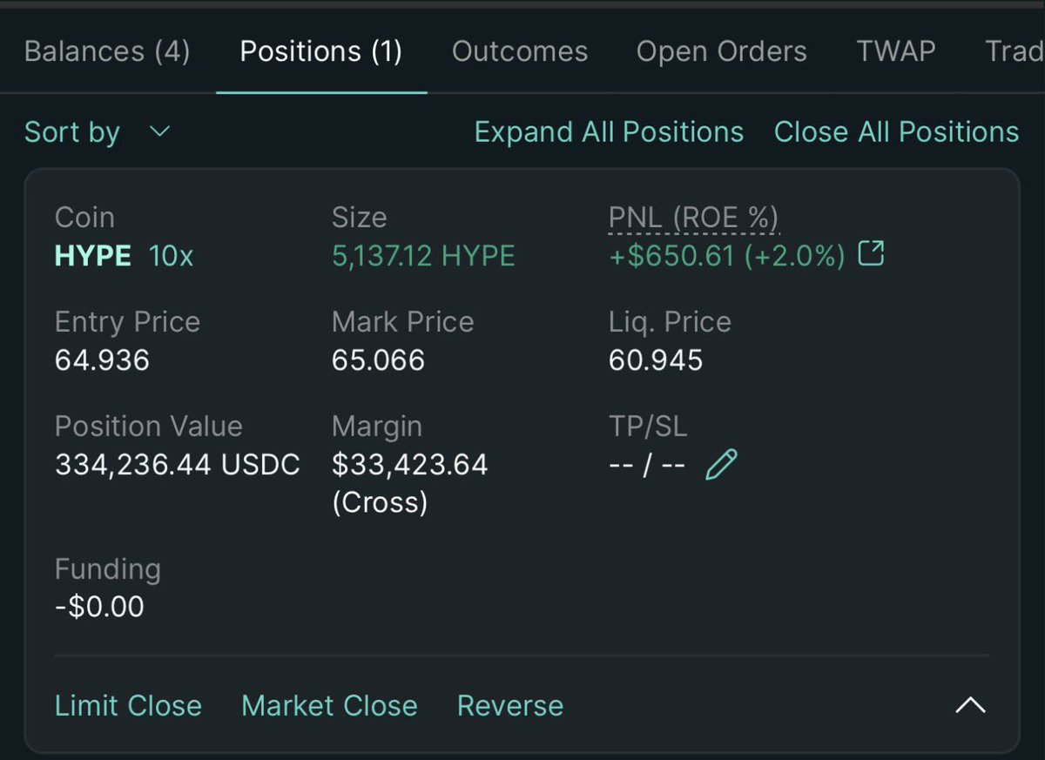Screen dimensions: 1045x760
Task: Collapse the position card with the chevron
Action: click(970, 704)
